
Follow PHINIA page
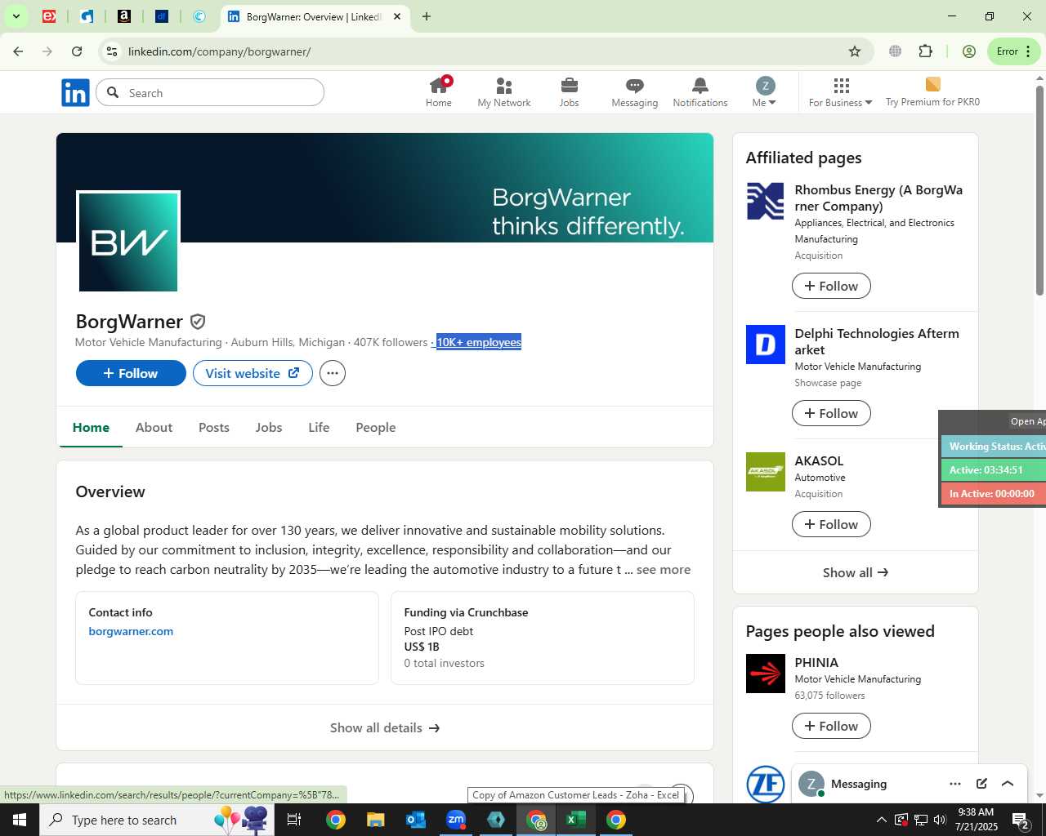pyautogui.click(x=831, y=726)
